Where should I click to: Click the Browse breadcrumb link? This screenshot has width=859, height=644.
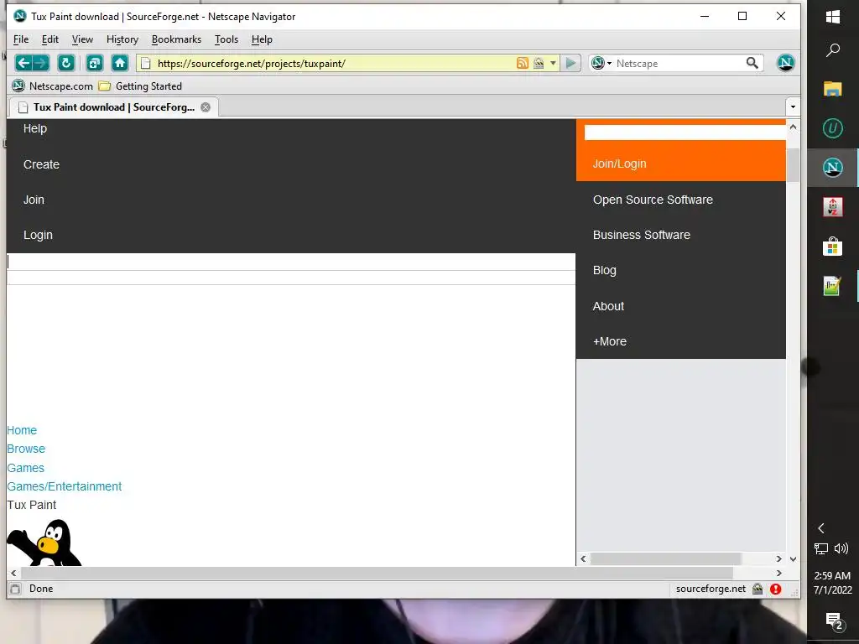coord(26,449)
